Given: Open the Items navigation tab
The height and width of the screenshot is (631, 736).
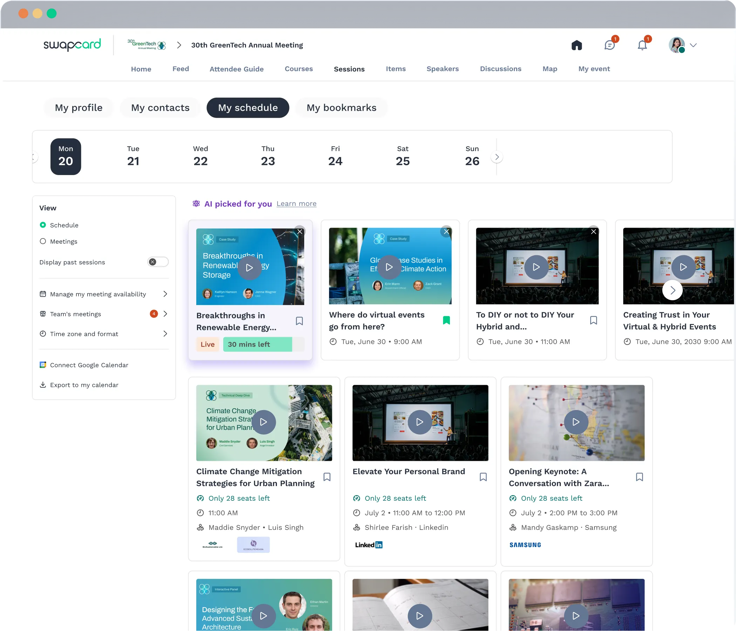Looking at the screenshot, I should click(396, 69).
